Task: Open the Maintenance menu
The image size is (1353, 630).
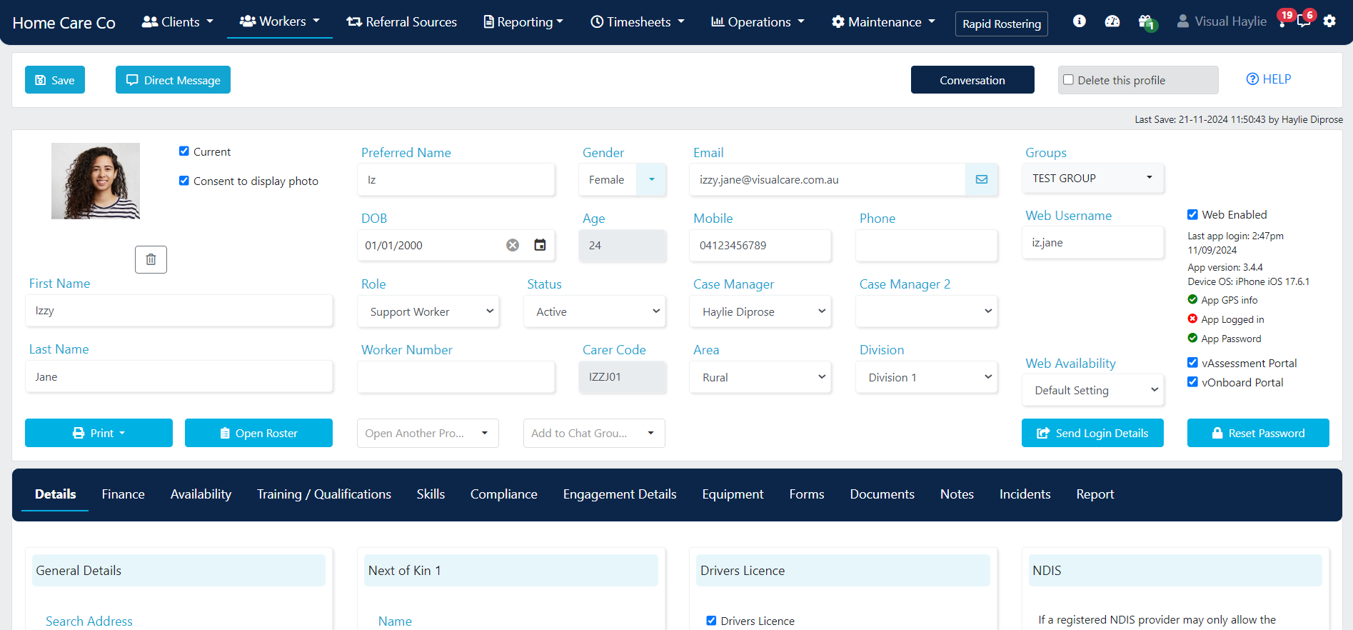Action: click(x=883, y=22)
